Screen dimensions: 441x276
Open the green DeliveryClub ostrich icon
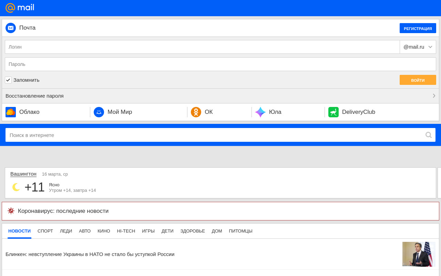click(334, 112)
